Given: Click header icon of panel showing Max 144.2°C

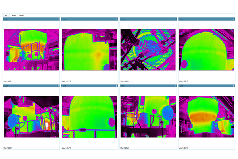Looking at the screenshot, I should (x=233, y=86).
